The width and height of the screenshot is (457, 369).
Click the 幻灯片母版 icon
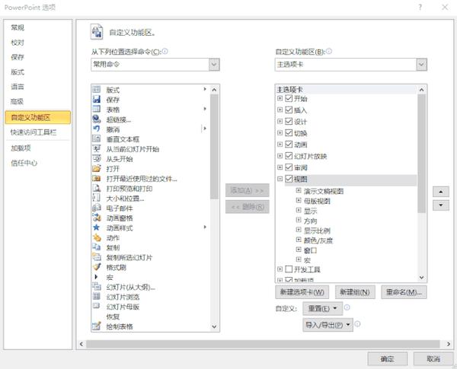97,307
